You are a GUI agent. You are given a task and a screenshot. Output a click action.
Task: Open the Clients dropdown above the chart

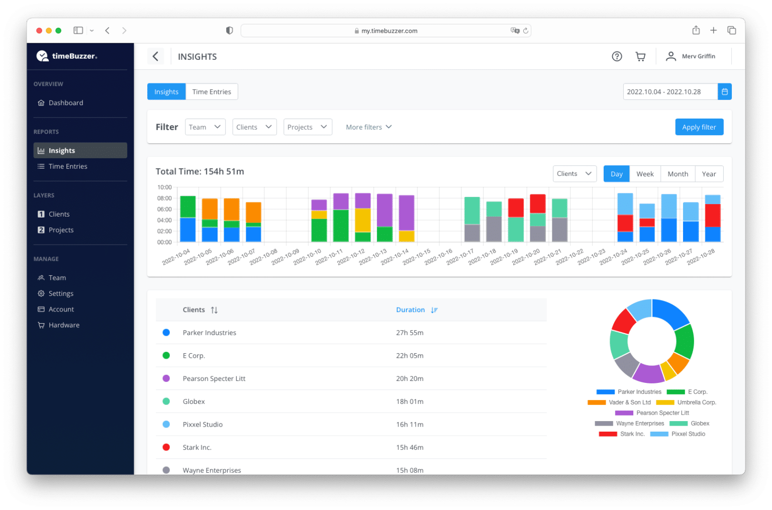574,173
